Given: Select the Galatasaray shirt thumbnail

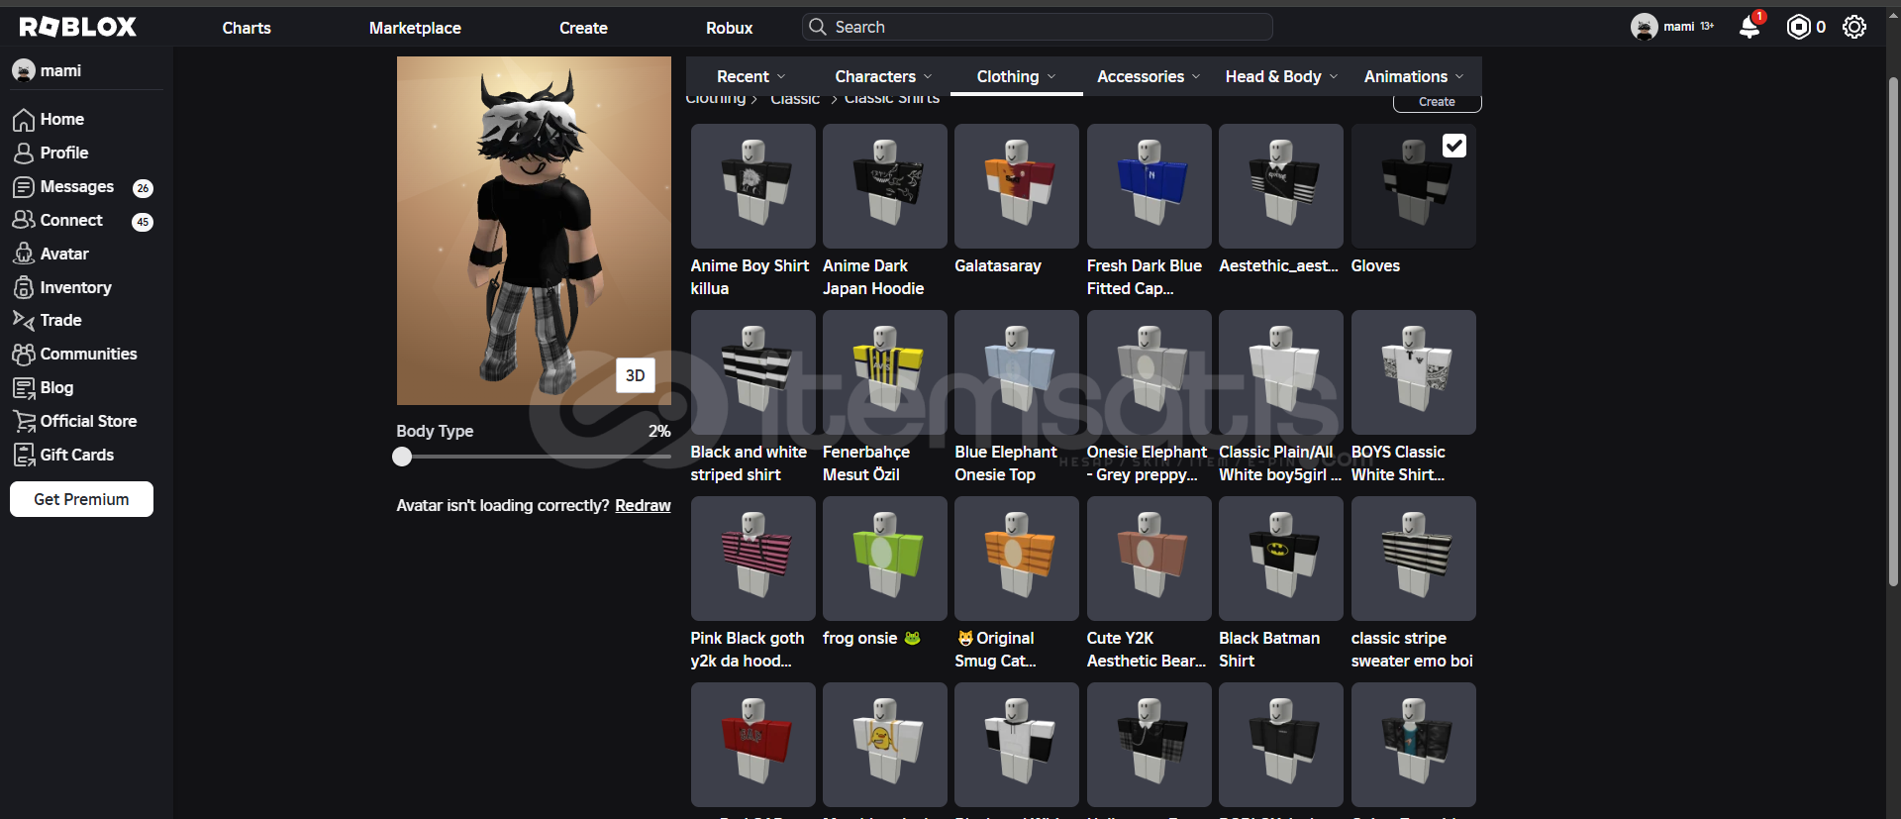Looking at the screenshot, I should (1017, 186).
